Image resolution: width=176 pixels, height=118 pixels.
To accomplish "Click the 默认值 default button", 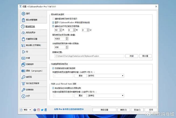I will coord(145,56).
